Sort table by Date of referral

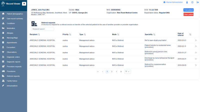point(190,34)
